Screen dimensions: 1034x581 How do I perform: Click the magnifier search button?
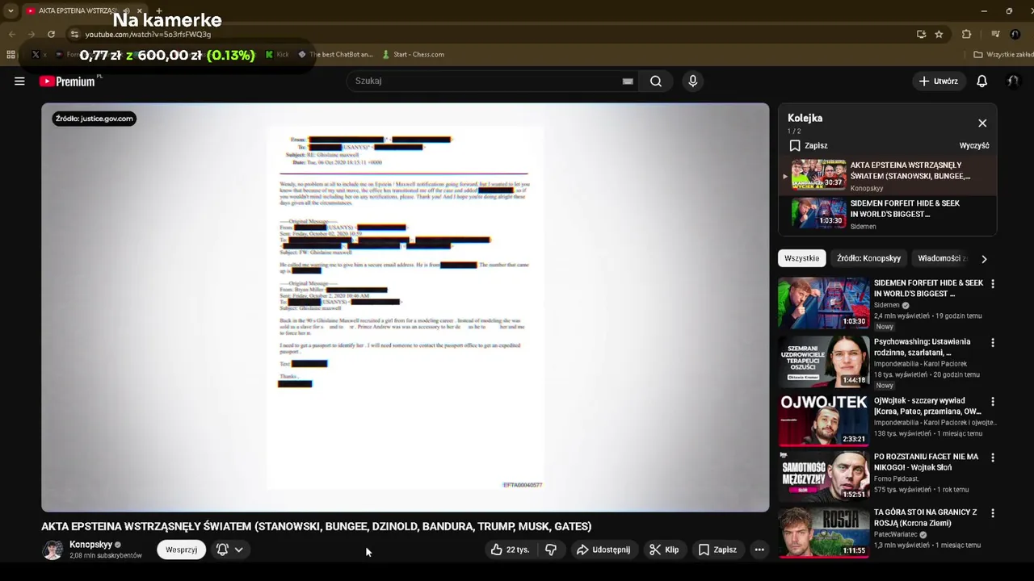click(656, 81)
